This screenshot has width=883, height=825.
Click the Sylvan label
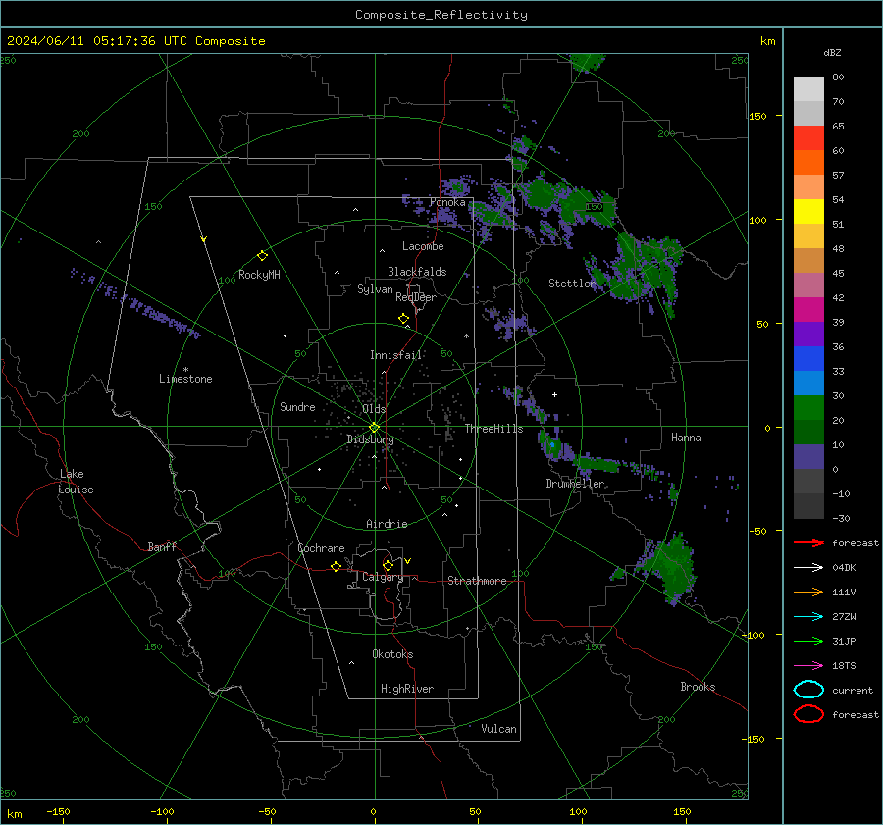pos(375,289)
